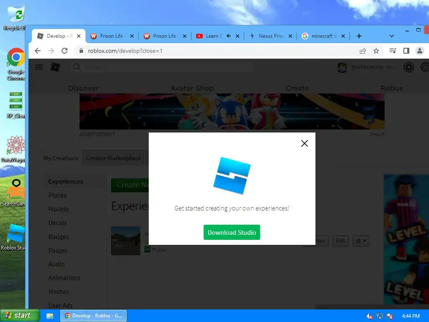Image resolution: width=429 pixels, height=322 pixels.
Task: Click the Edit button for experience
Action: pos(340,241)
